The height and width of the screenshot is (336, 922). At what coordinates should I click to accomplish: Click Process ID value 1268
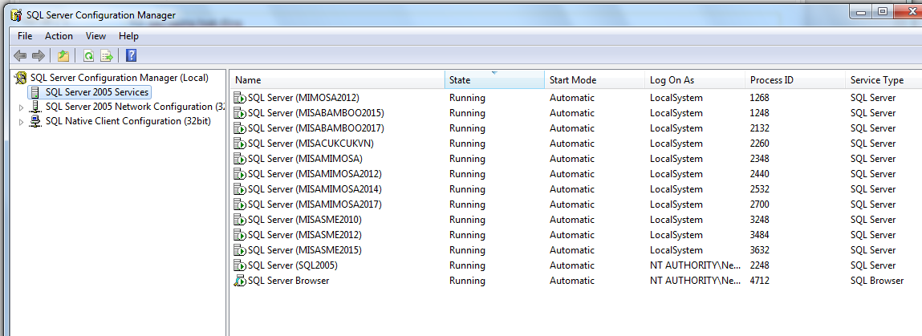coord(760,98)
